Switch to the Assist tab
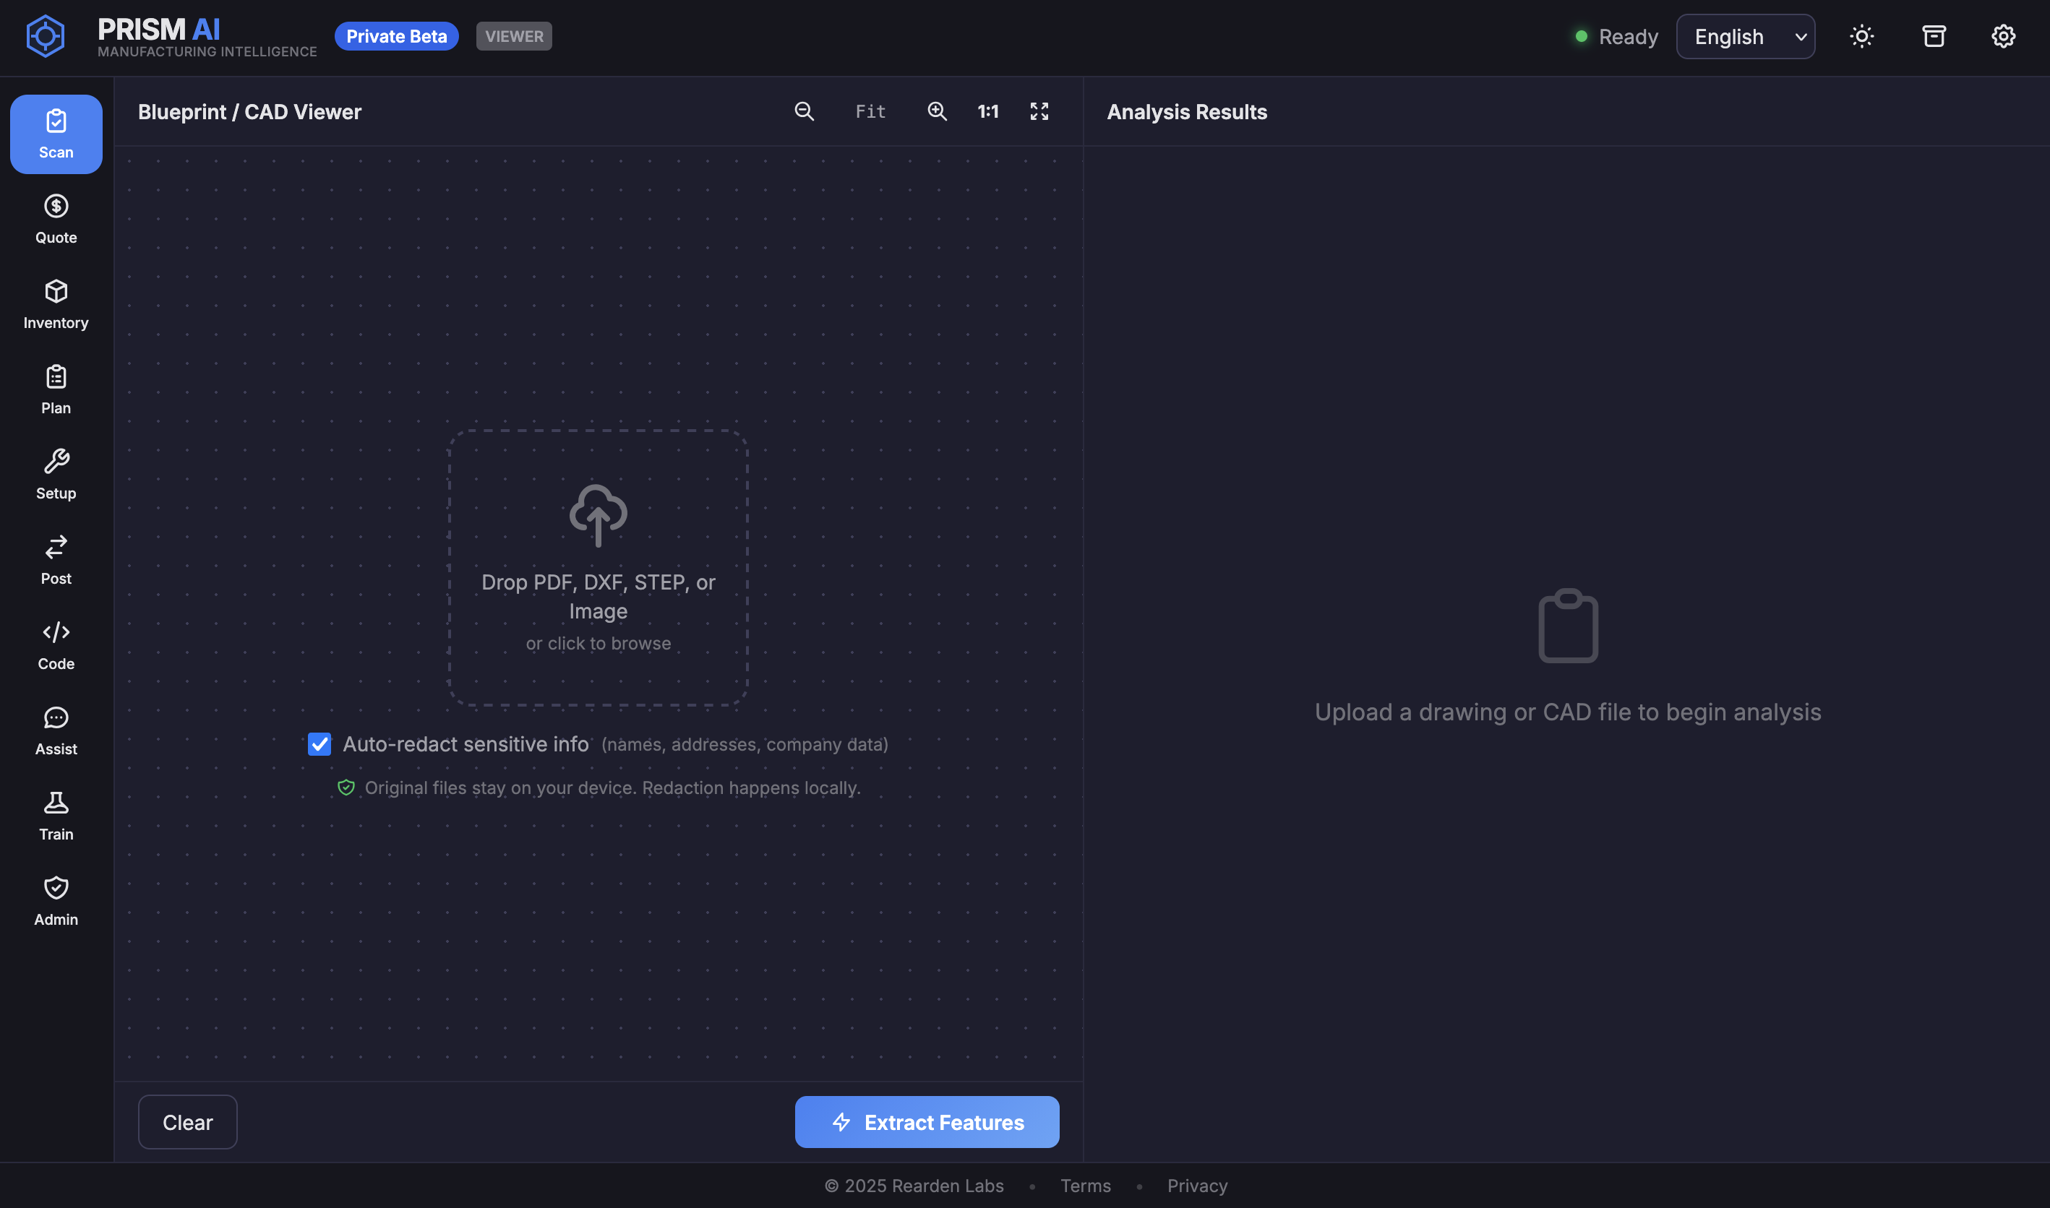This screenshot has width=2050, height=1208. point(56,731)
